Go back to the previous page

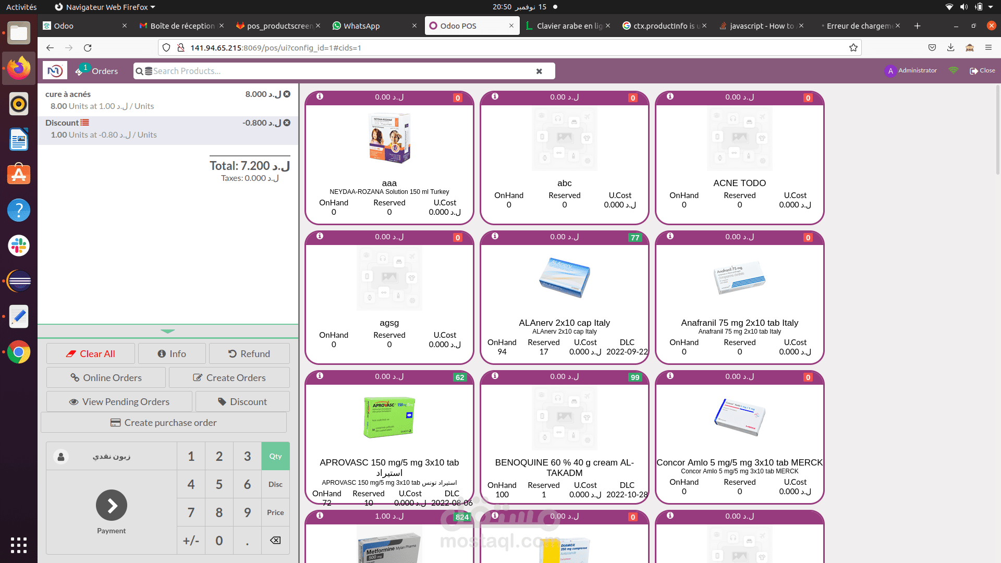pyautogui.click(x=50, y=47)
